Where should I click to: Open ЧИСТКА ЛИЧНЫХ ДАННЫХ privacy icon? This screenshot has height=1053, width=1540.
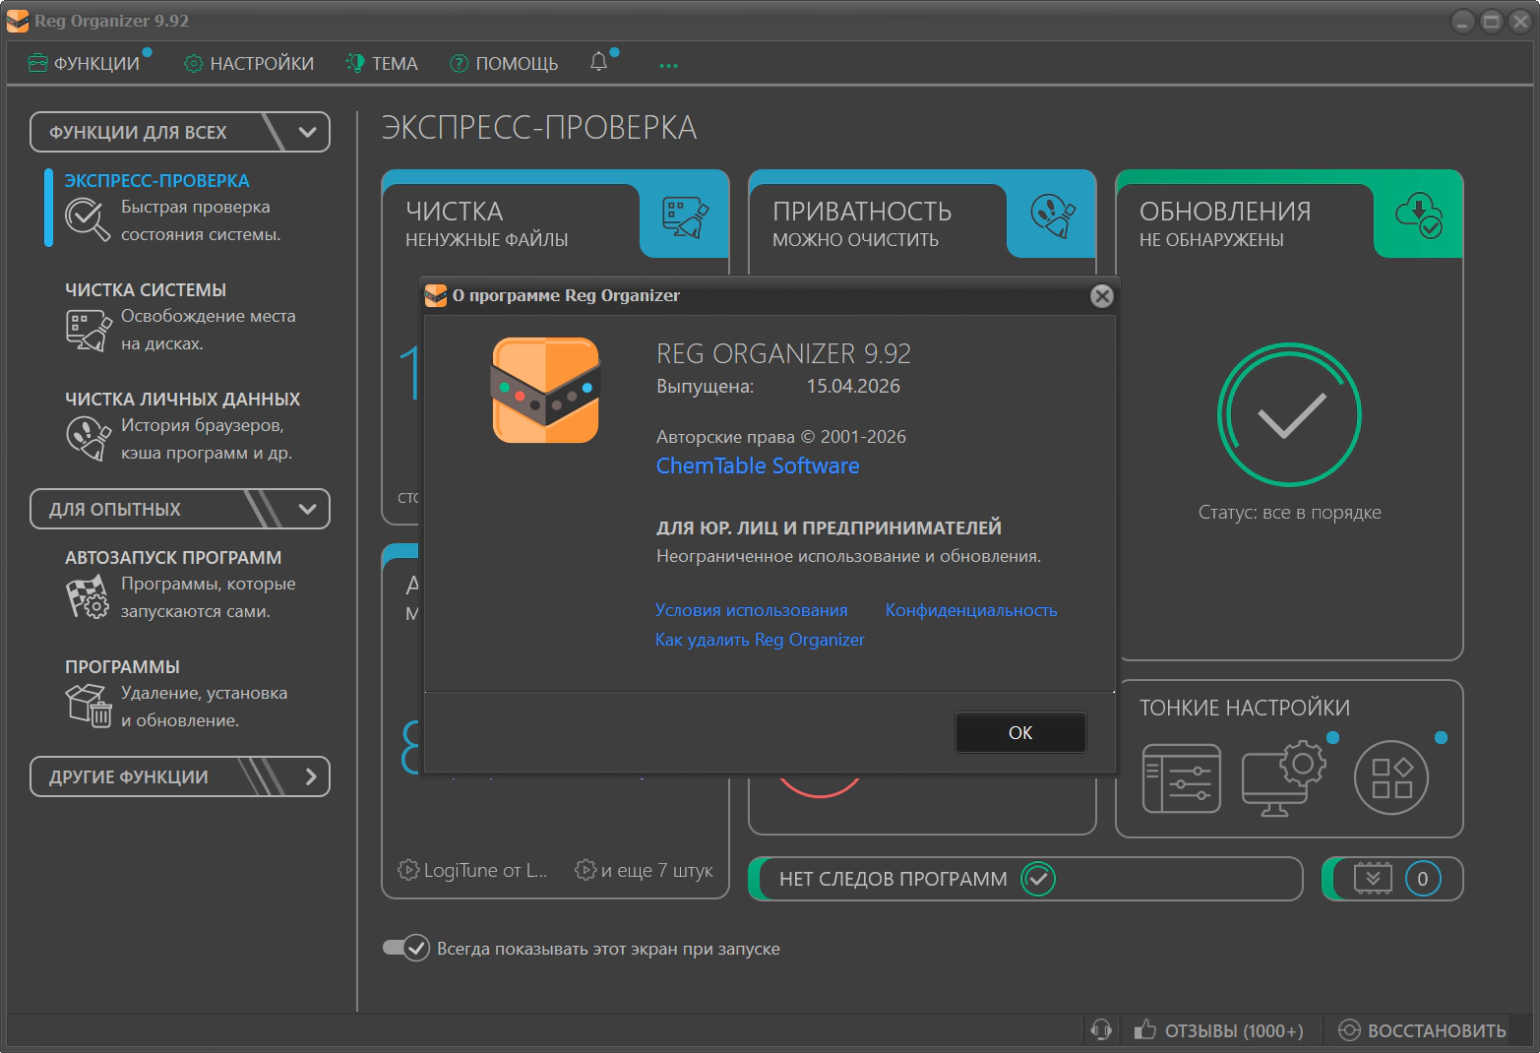(x=88, y=439)
